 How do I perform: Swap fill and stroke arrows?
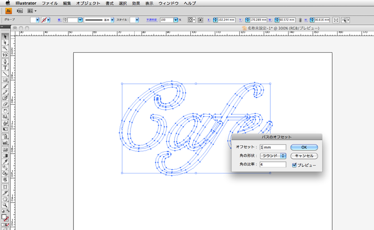pos(8,211)
